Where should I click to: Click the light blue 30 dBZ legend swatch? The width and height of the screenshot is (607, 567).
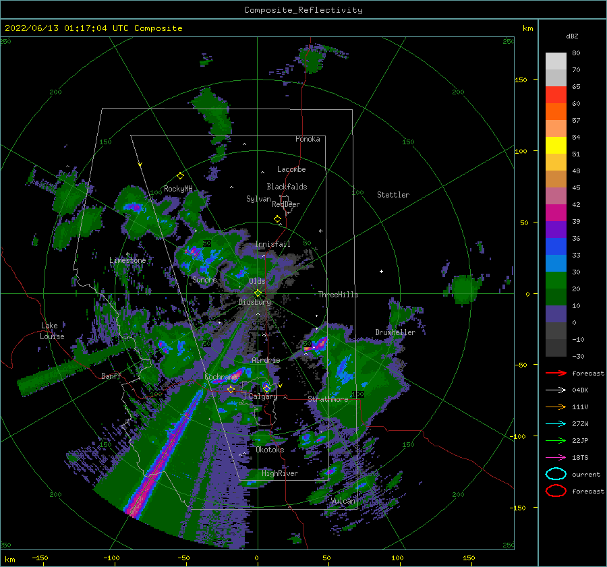coord(556,264)
